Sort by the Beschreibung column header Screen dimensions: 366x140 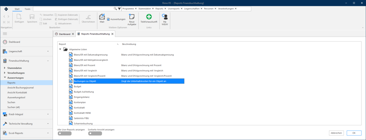point(129,44)
